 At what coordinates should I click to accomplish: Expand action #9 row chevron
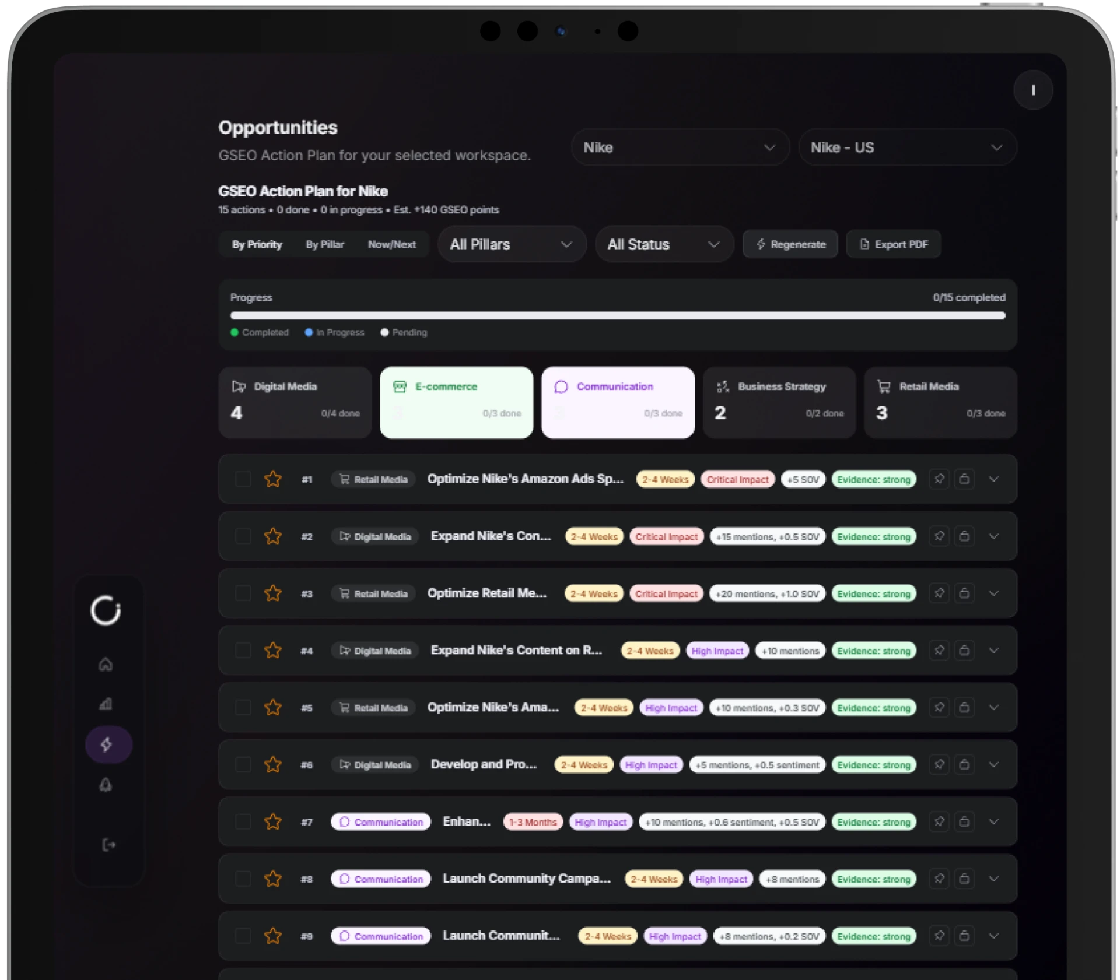click(994, 936)
